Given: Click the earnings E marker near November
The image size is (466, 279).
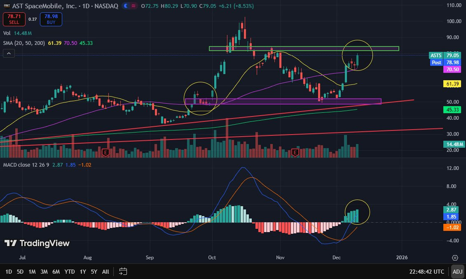Looking at the screenshot, I should coord(295,153).
